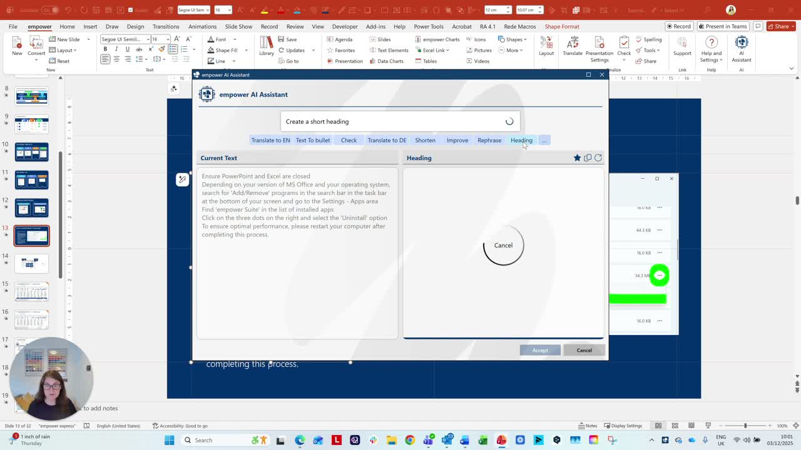Open Presentation Settings in the ribbon
The height and width of the screenshot is (450, 801).
tap(599, 49)
